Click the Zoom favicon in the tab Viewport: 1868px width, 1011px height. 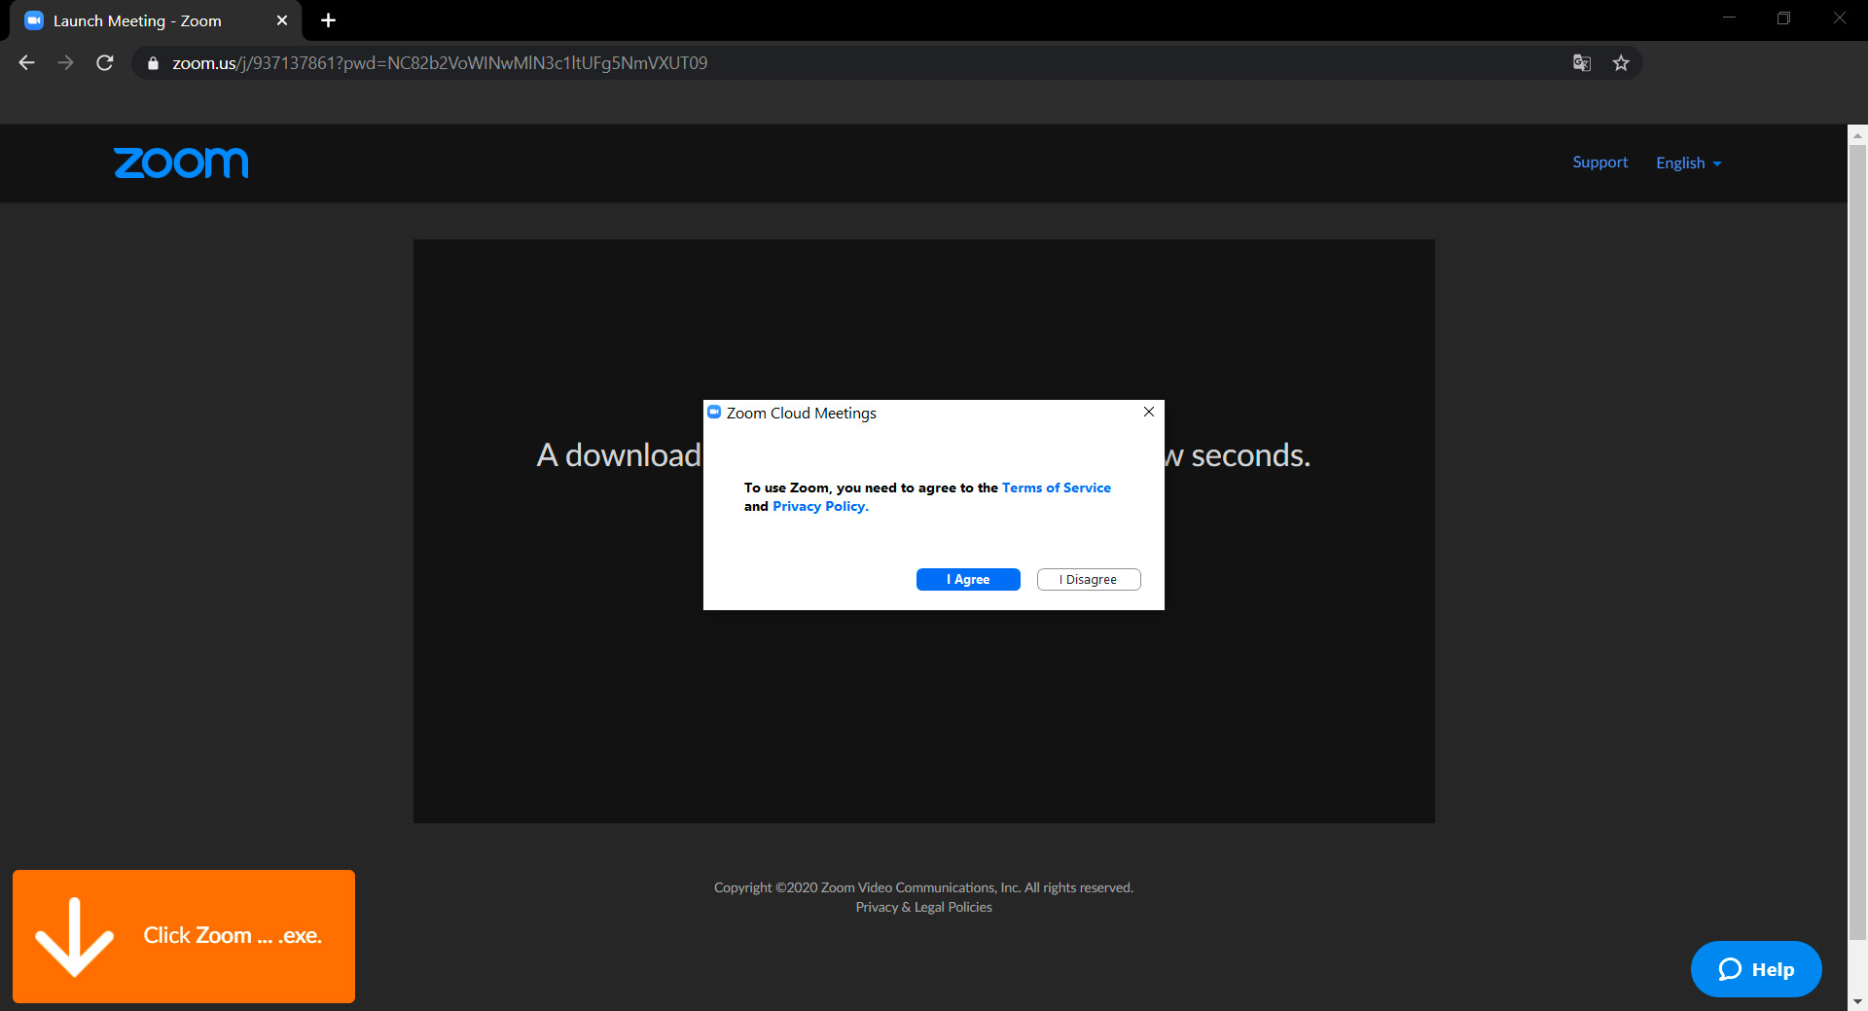[34, 20]
